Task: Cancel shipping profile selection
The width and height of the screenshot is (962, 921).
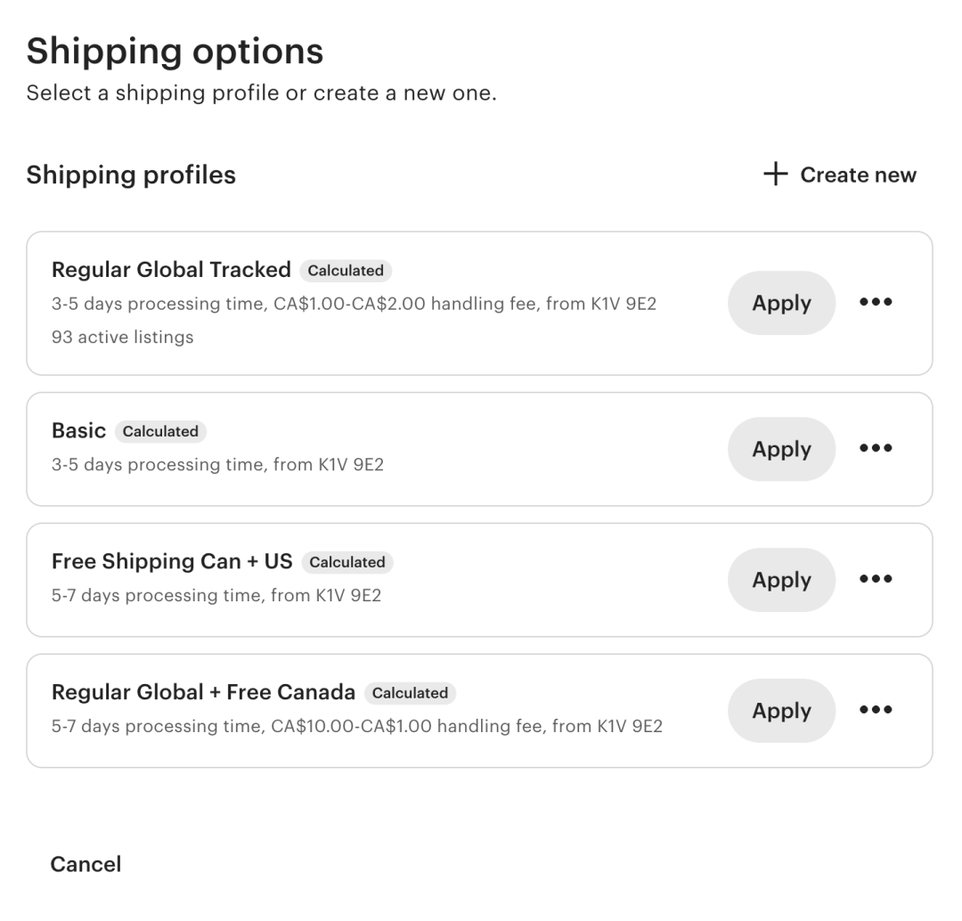Action: tap(86, 864)
